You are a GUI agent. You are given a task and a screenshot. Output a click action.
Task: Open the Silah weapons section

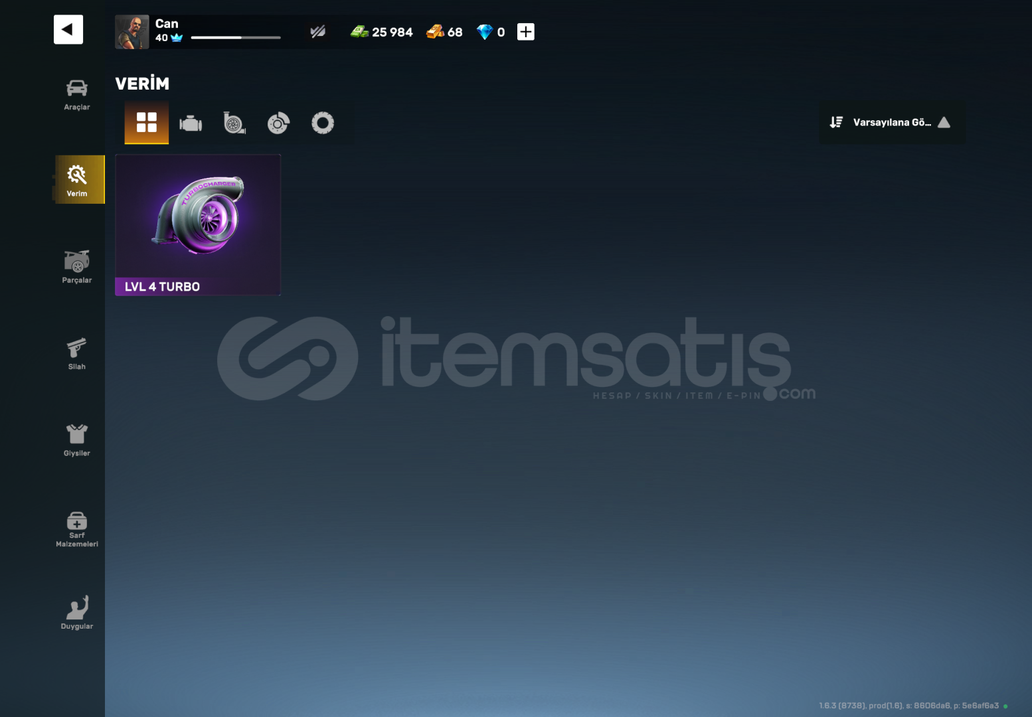click(x=77, y=354)
